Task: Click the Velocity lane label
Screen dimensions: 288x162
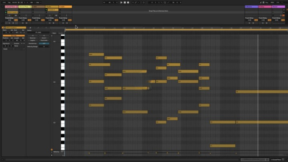Action: pos(56,152)
